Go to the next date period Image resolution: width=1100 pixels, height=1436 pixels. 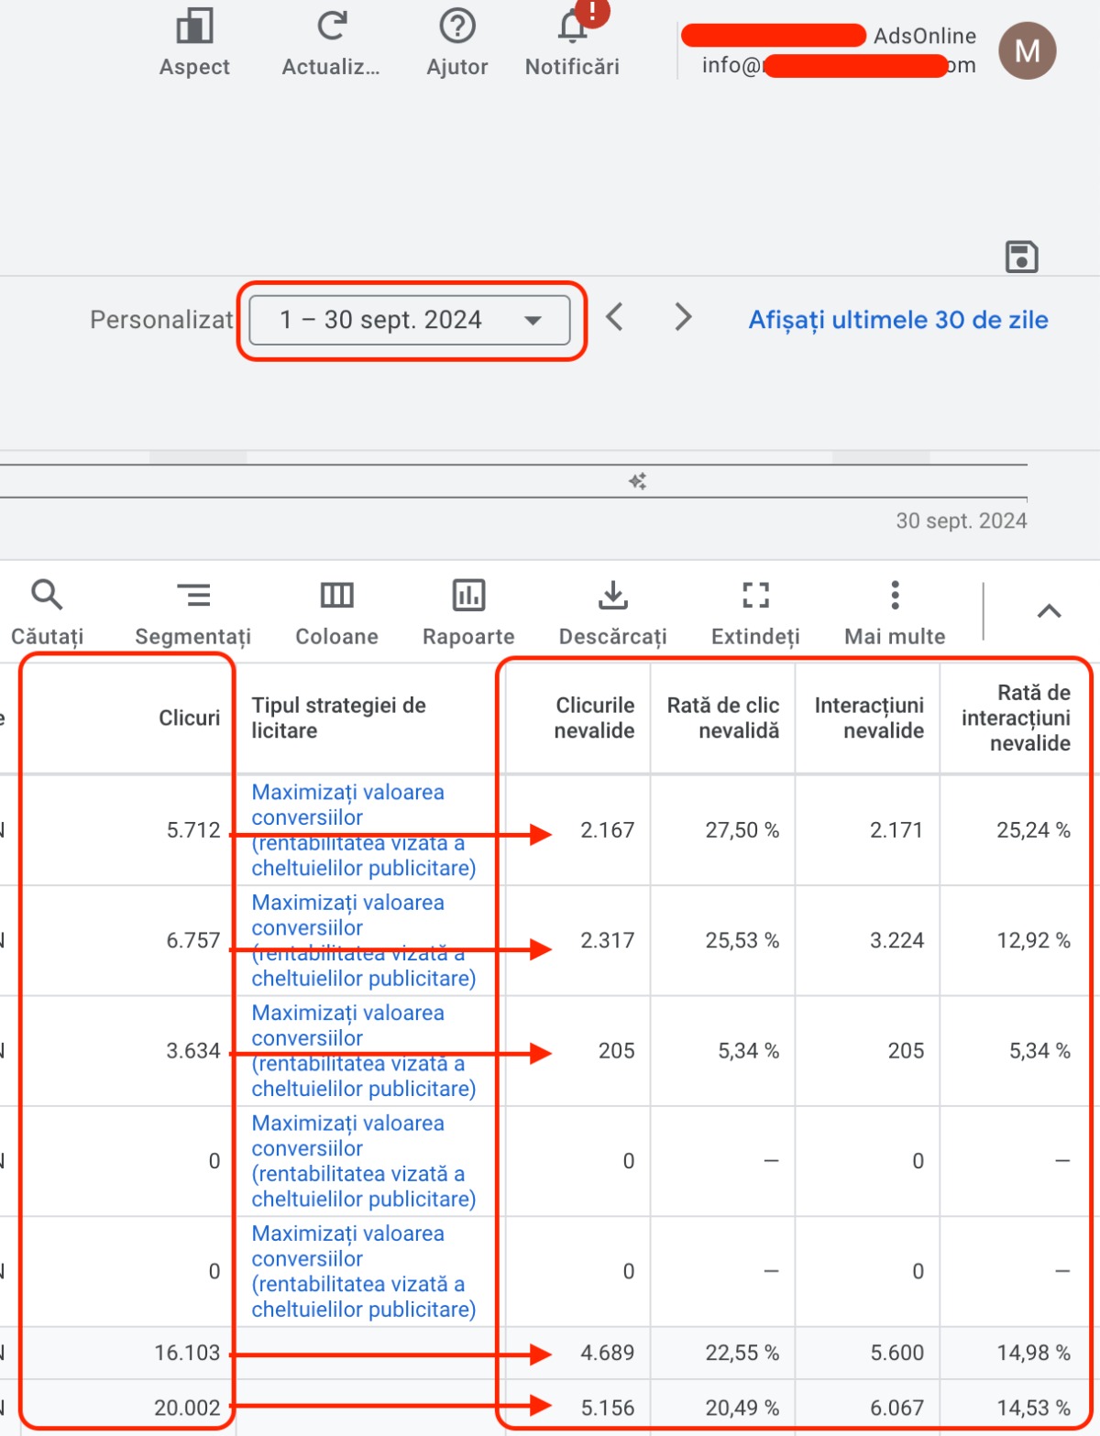pyautogui.click(x=683, y=318)
